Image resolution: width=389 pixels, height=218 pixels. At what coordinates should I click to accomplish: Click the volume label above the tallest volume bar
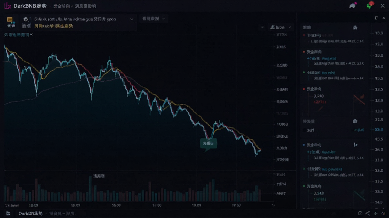coord(99,176)
